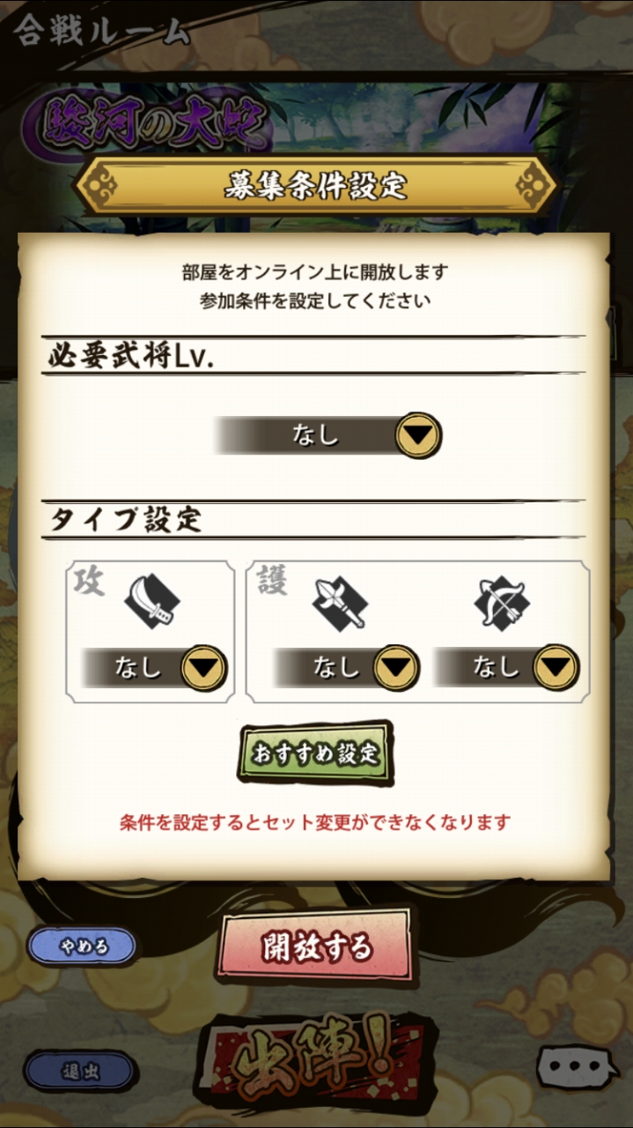The image size is (633, 1128).
Task: Click the やめる cancel button
Action: point(82,946)
